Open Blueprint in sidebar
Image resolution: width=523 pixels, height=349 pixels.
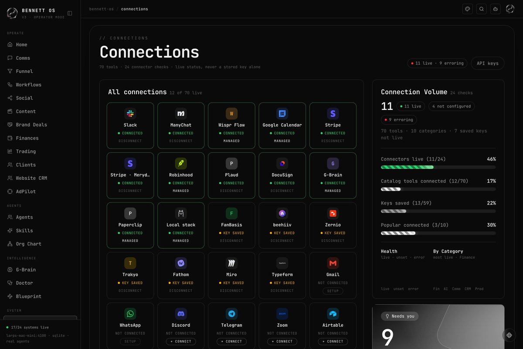tap(40, 296)
